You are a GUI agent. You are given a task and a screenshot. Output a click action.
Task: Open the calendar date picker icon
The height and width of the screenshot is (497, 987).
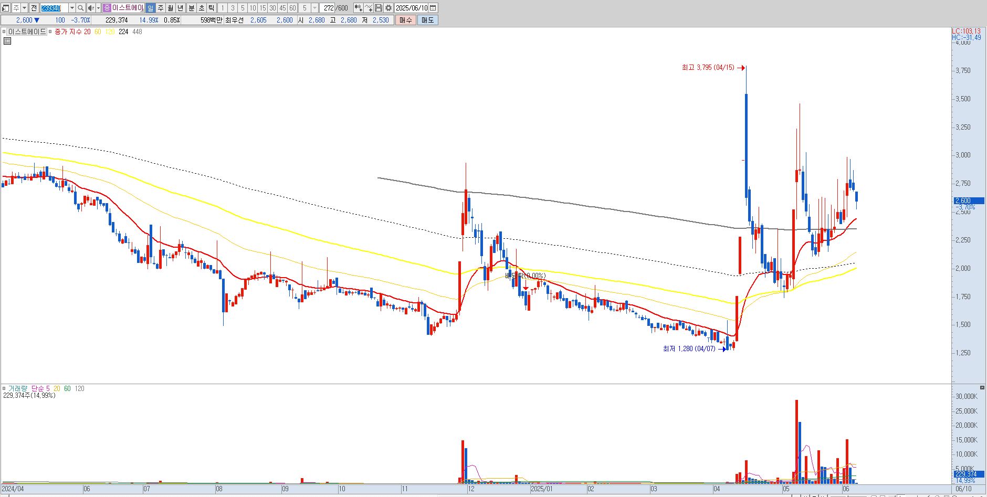(433, 8)
